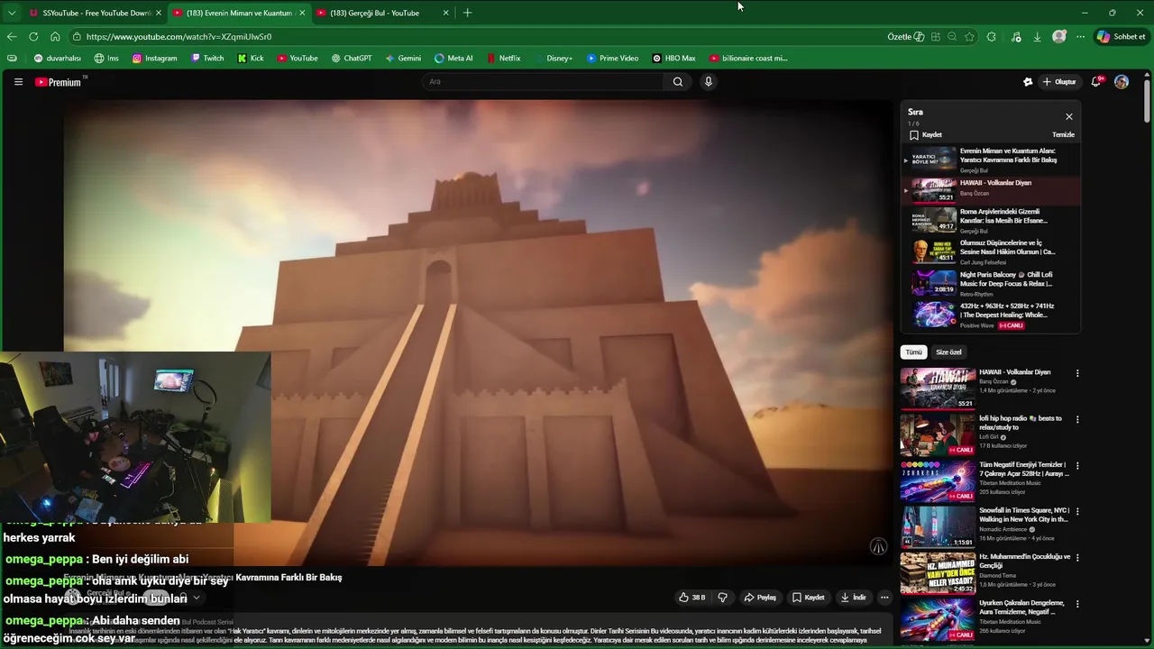Open the tab search dropdown arrow

pos(12,13)
